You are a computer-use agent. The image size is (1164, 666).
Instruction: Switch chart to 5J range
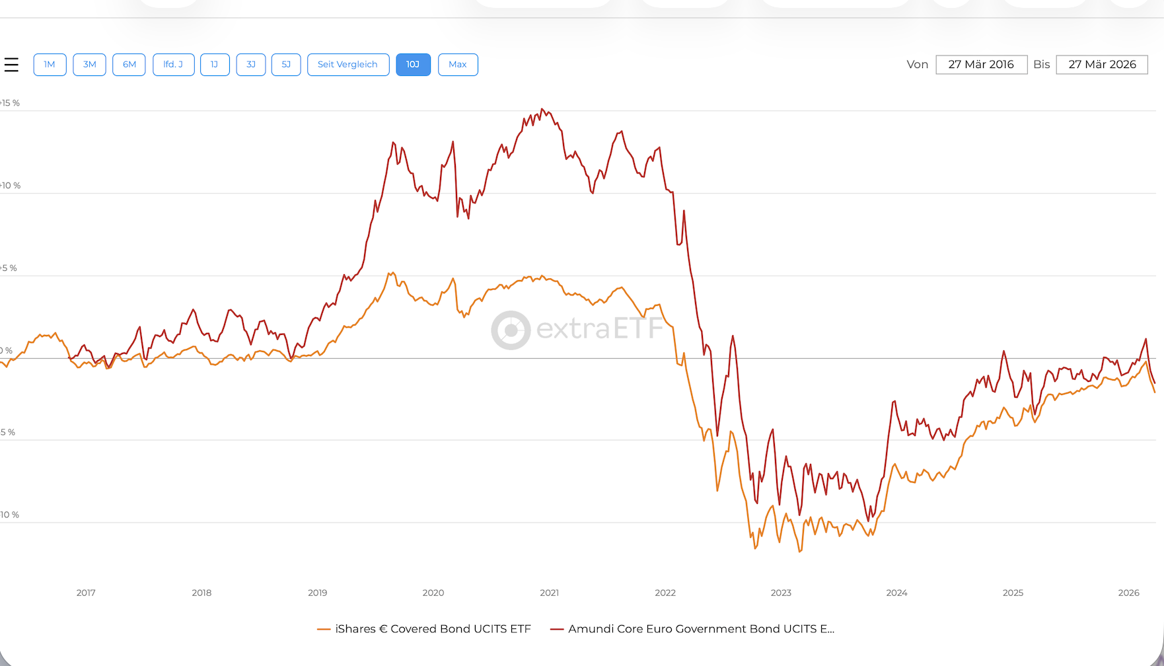coord(286,65)
